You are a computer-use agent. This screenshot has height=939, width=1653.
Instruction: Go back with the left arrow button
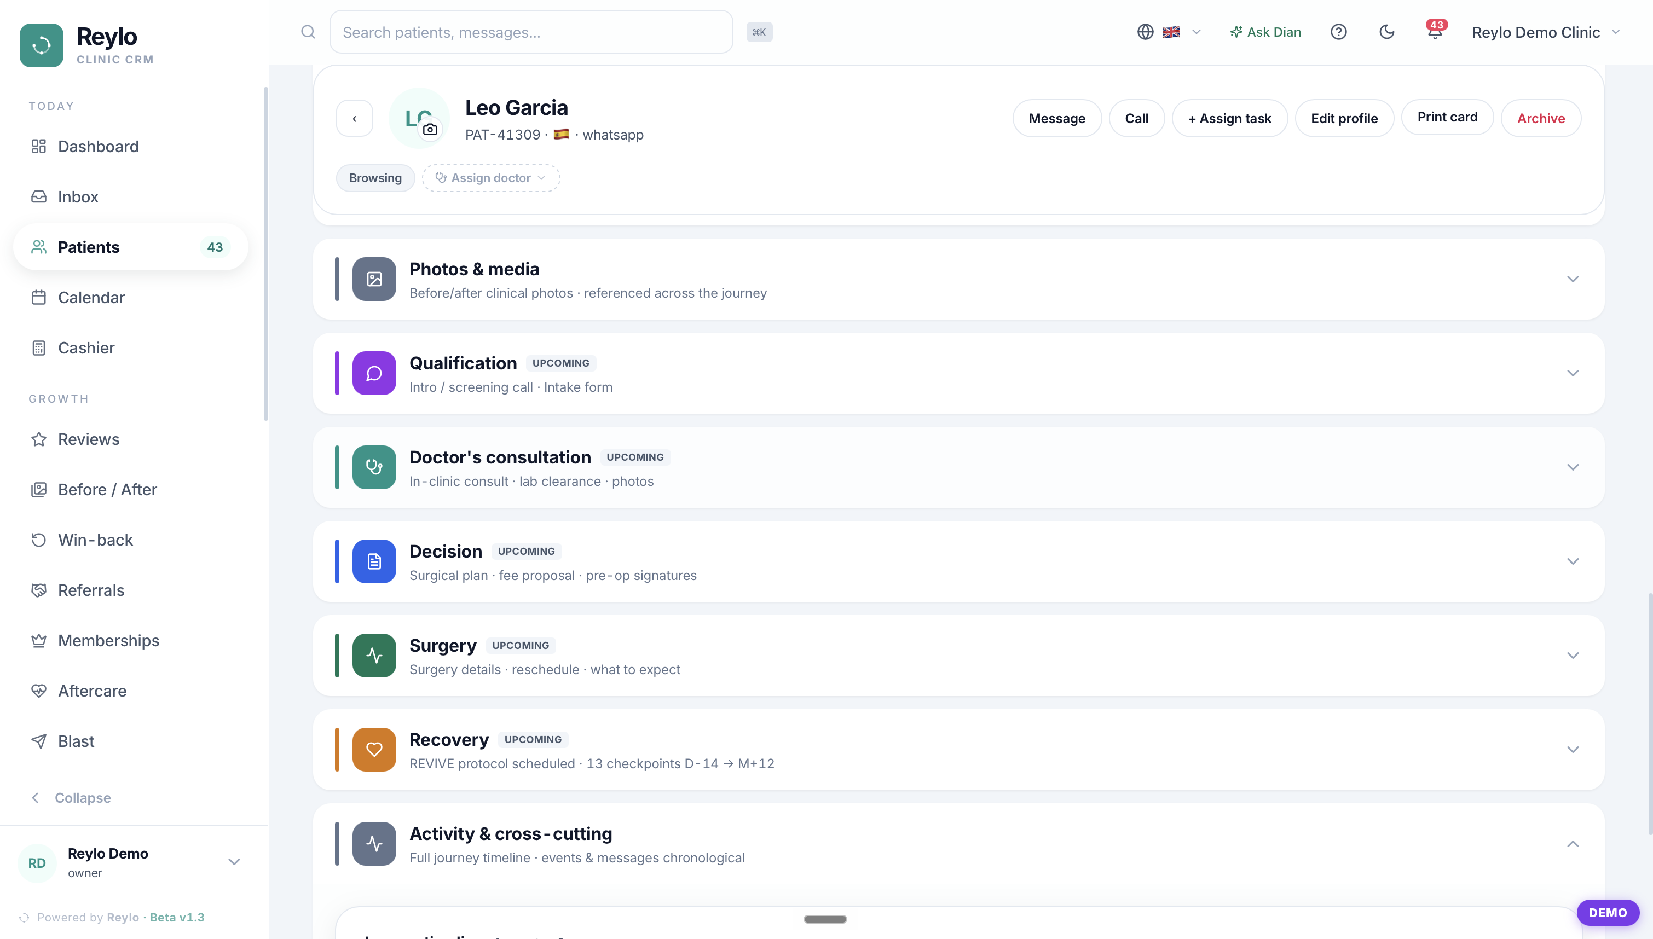click(x=355, y=119)
